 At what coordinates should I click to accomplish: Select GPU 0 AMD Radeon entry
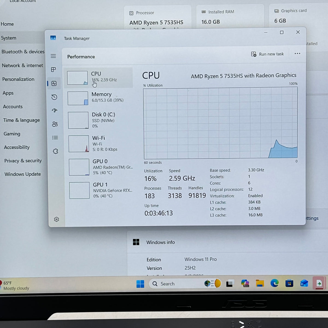coord(101,167)
